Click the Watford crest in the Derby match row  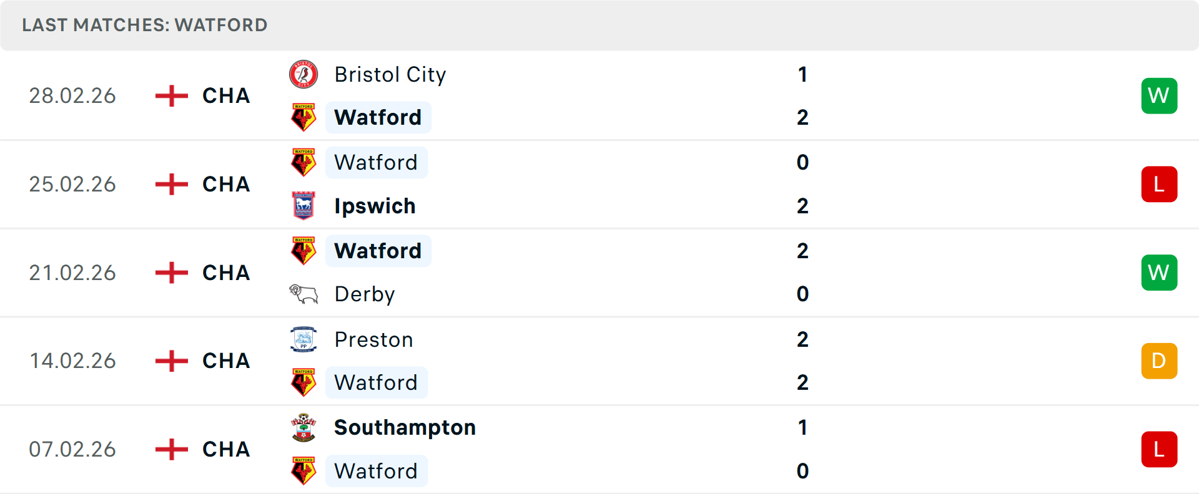[303, 251]
